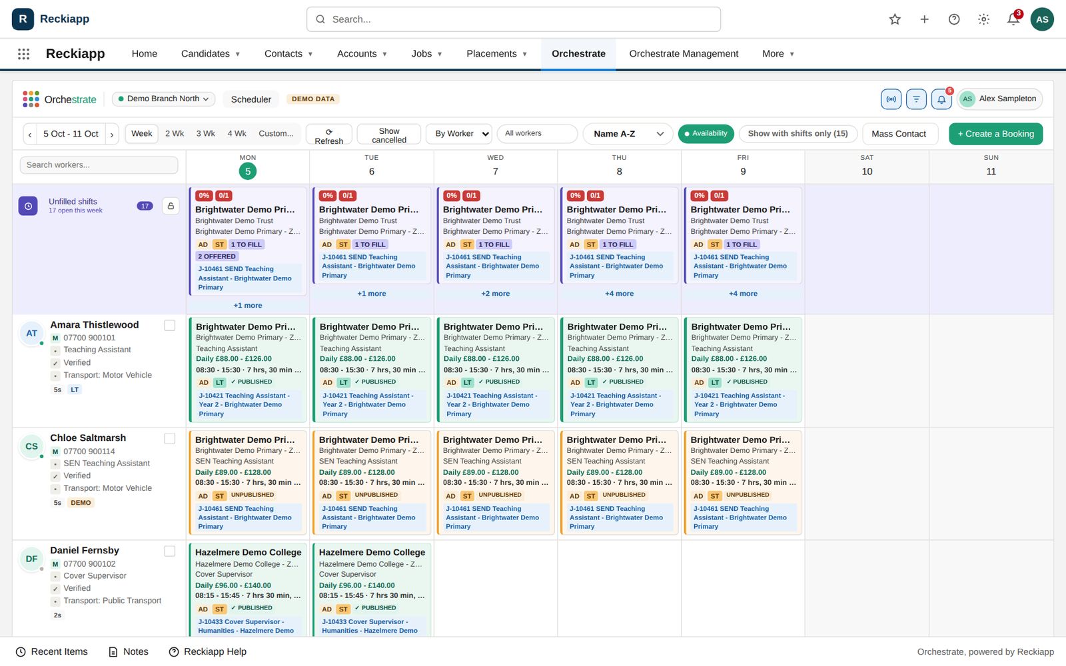Open the Home tab
Image resolution: width=1066 pixels, height=666 pixels.
pos(145,54)
